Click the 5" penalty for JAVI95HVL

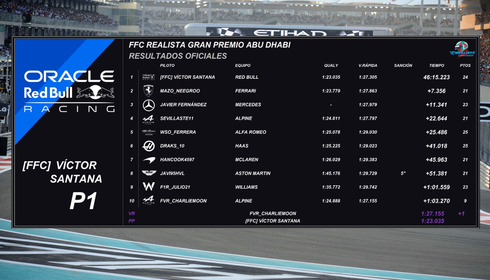pos(403,173)
